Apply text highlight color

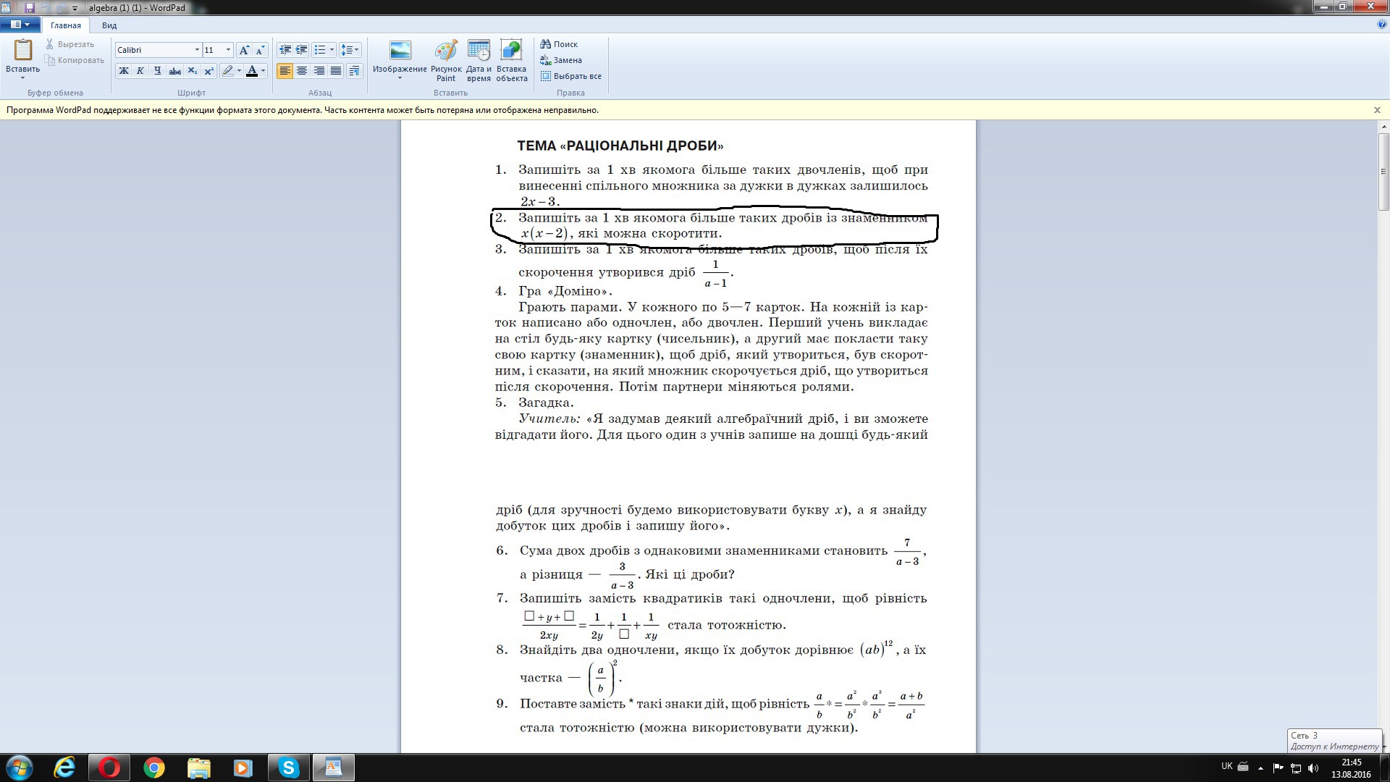(228, 70)
